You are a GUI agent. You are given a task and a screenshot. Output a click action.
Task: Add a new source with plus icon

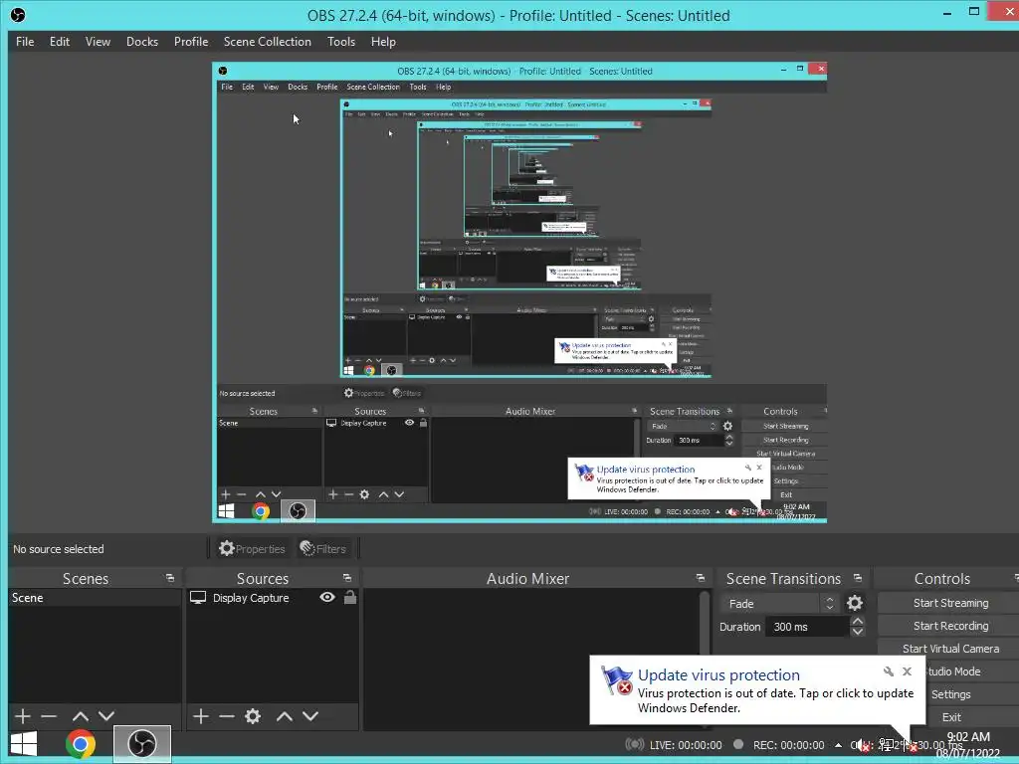[201, 716]
